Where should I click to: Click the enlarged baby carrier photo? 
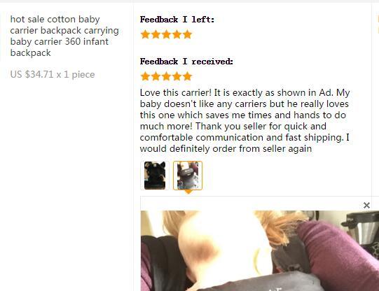[x=260, y=250]
